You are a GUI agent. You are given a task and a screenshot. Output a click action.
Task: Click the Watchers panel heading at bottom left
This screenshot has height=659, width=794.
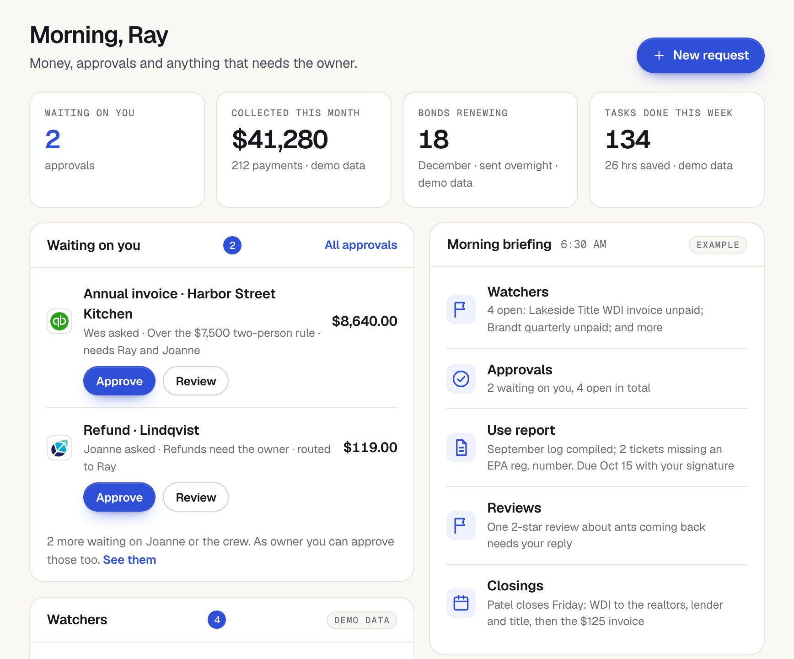pyautogui.click(x=77, y=620)
